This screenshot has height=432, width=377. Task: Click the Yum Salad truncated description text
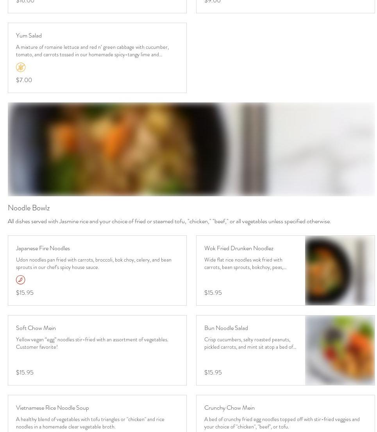coord(92,51)
